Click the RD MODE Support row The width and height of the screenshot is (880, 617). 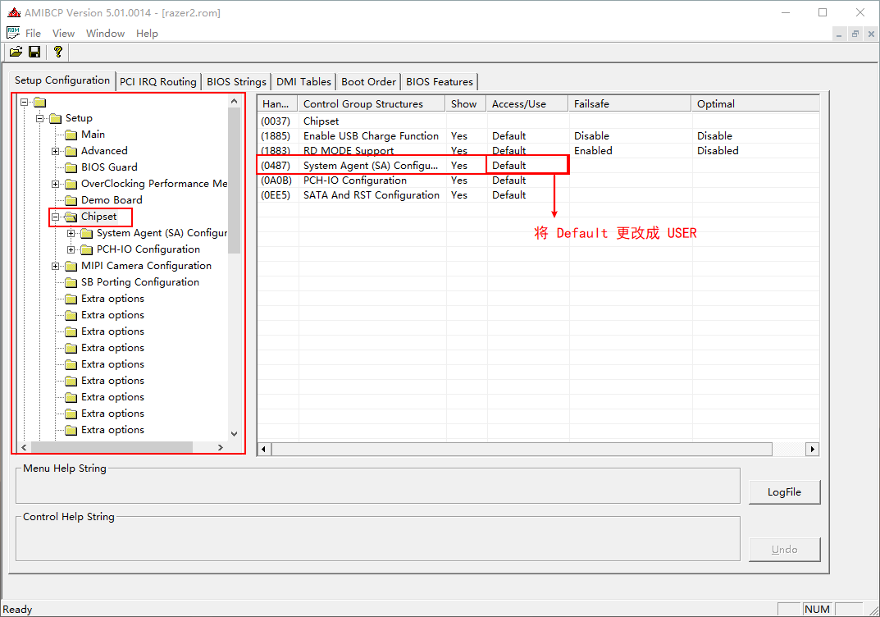[538, 150]
